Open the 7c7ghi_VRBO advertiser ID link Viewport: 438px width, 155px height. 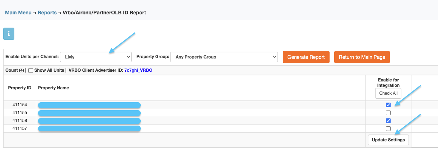(138, 70)
